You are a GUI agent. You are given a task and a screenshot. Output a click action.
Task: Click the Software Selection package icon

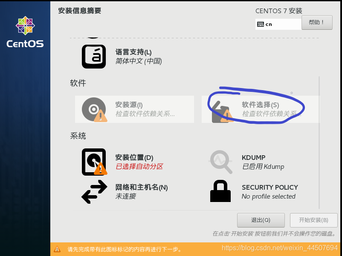222,112
